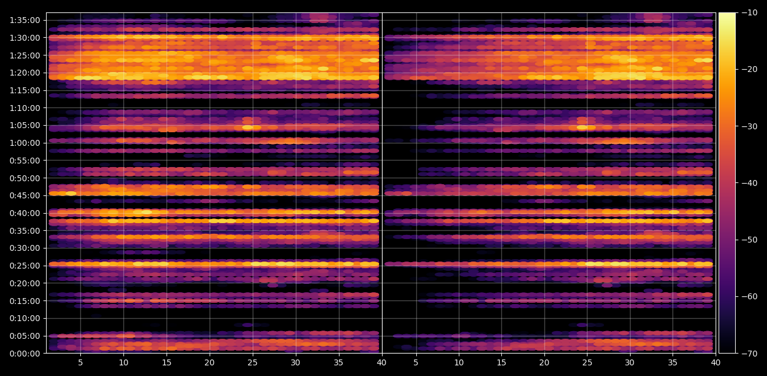
Task: Click x-axis label 20 under left panel
Action: 210,362
